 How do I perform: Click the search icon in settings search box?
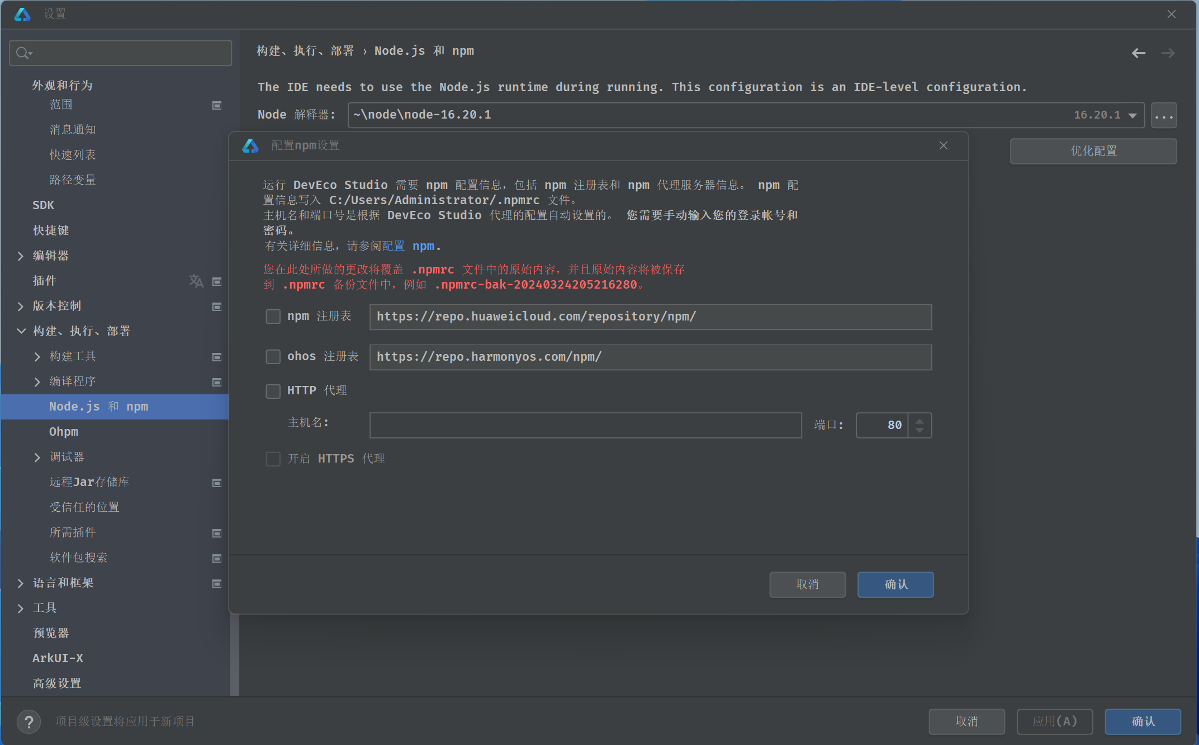(x=23, y=53)
